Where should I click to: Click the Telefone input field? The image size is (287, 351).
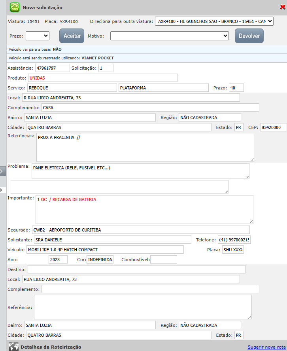(234, 240)
